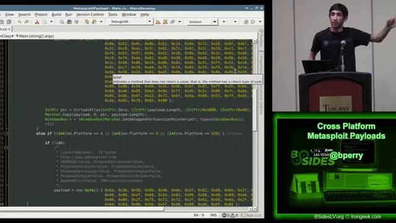Click the binoculars Find in Files icon

pyautogui.click(x=69, y=22)
